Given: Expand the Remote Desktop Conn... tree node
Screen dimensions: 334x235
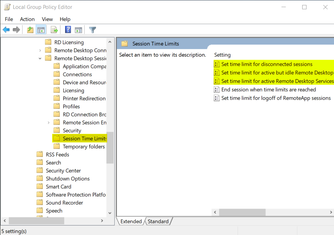Looking at the screenshot, I should point(40,51).
